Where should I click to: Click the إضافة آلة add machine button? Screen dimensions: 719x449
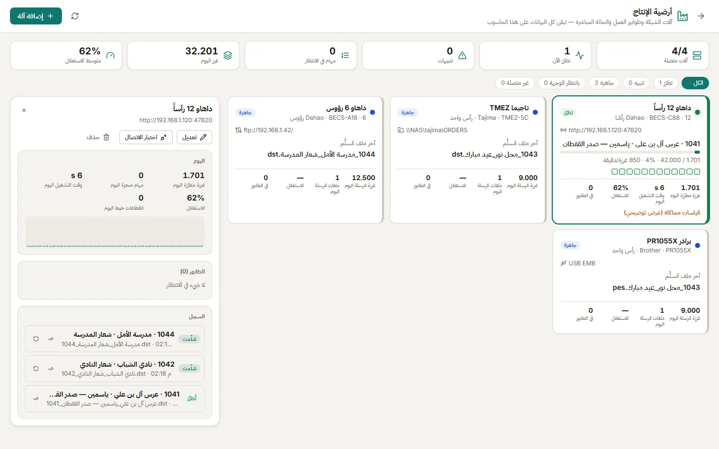36,16
